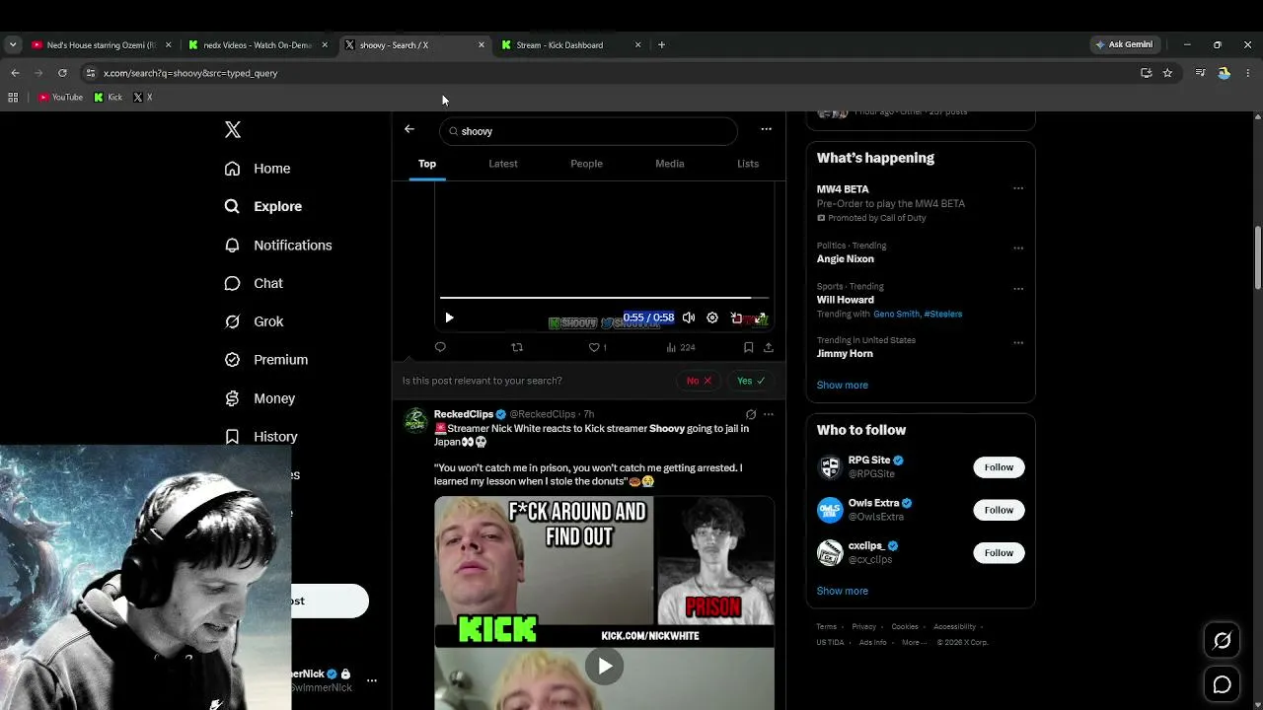This screenshot has height=710, width=1263.
Task: Open Chrome media controls icon
Action: point(1200,73)
